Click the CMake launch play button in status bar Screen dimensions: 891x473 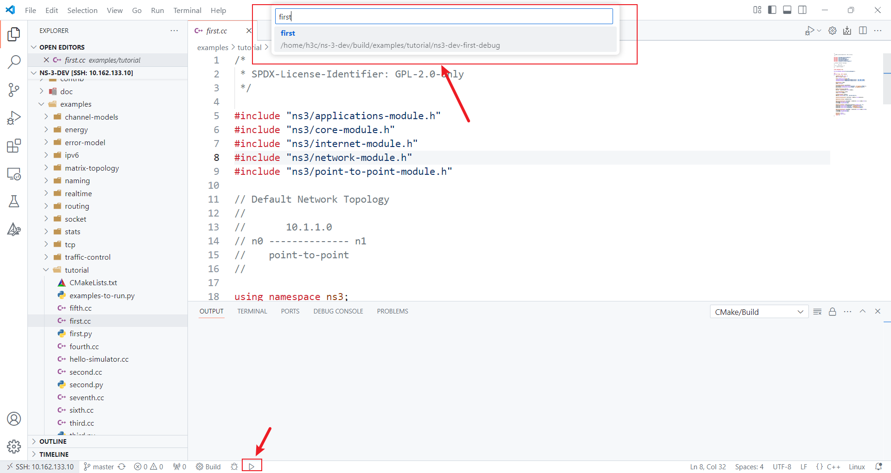252,467
